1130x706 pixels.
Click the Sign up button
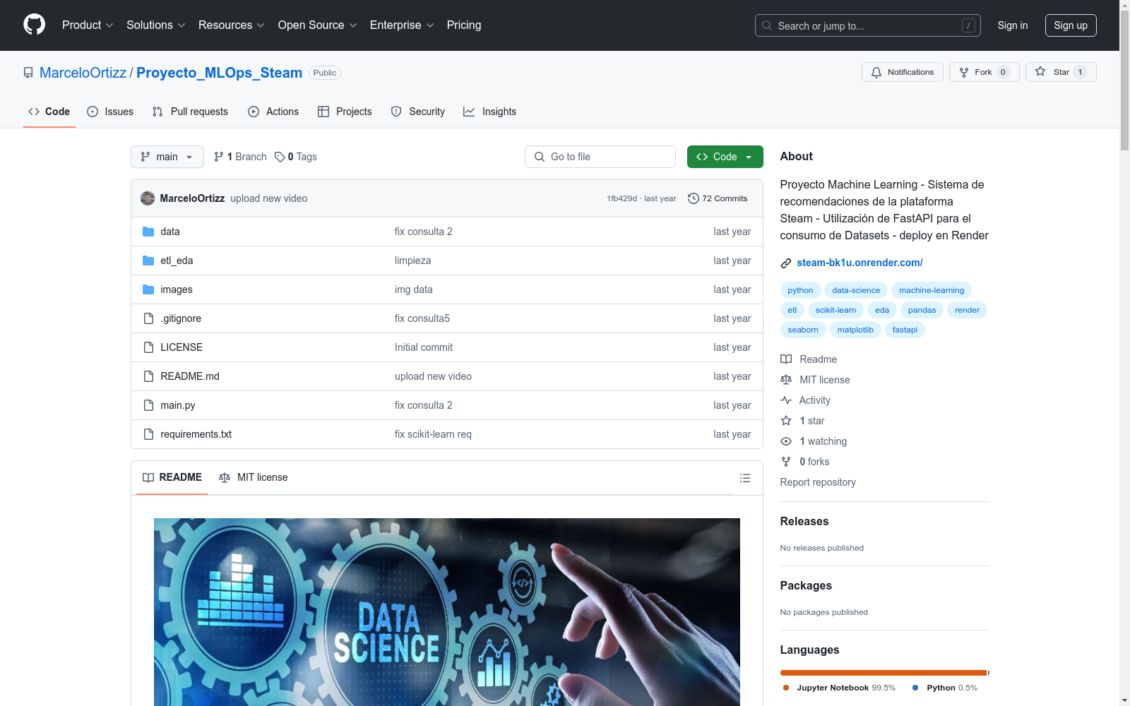(x=1071, y=25)
